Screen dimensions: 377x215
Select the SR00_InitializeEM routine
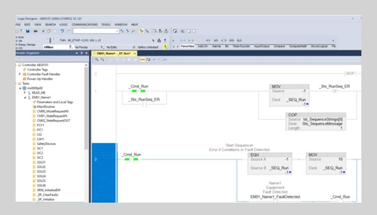48,190
